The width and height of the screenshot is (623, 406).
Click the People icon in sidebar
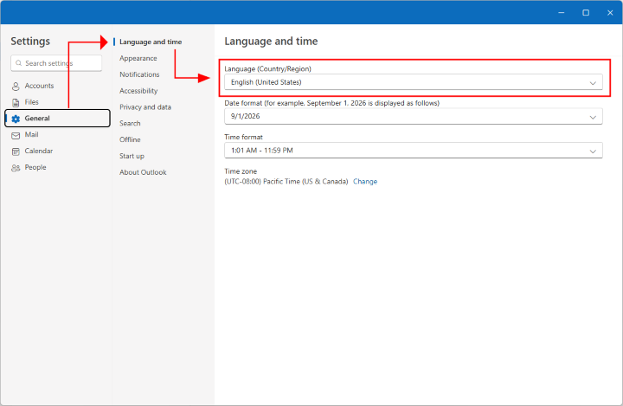16,167
